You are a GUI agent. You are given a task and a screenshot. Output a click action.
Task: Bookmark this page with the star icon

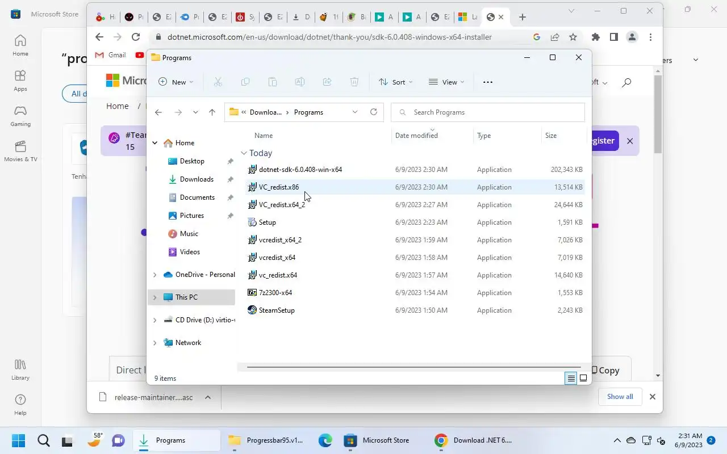coord(573,37)
